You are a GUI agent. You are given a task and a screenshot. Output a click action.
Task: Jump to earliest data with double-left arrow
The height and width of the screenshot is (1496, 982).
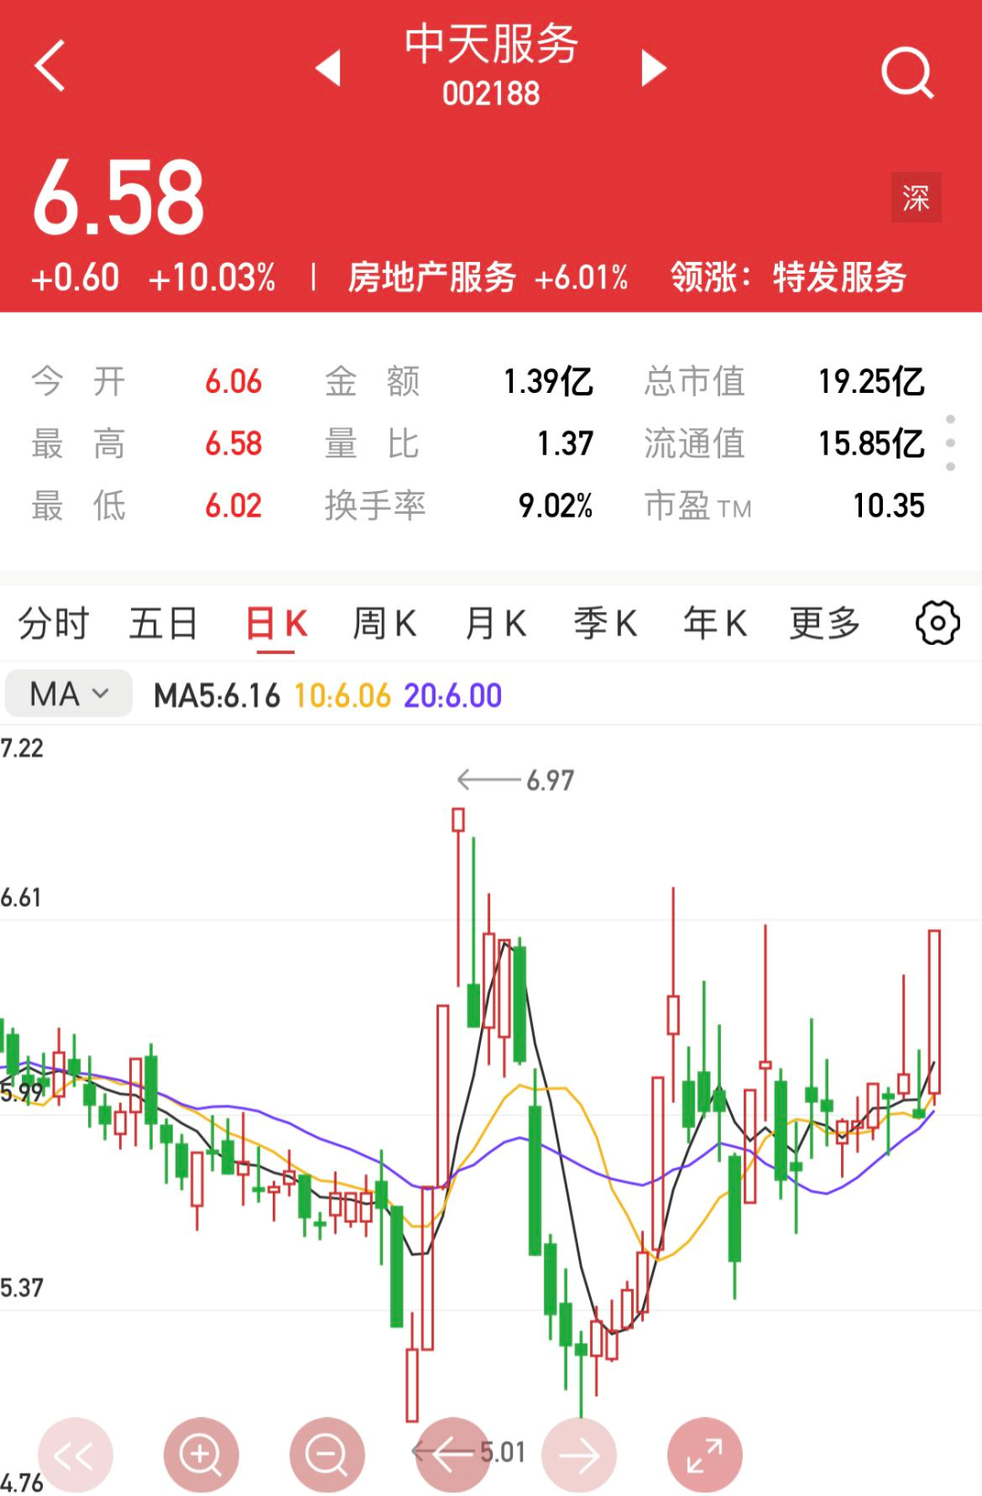click(x=75, y=1455)
